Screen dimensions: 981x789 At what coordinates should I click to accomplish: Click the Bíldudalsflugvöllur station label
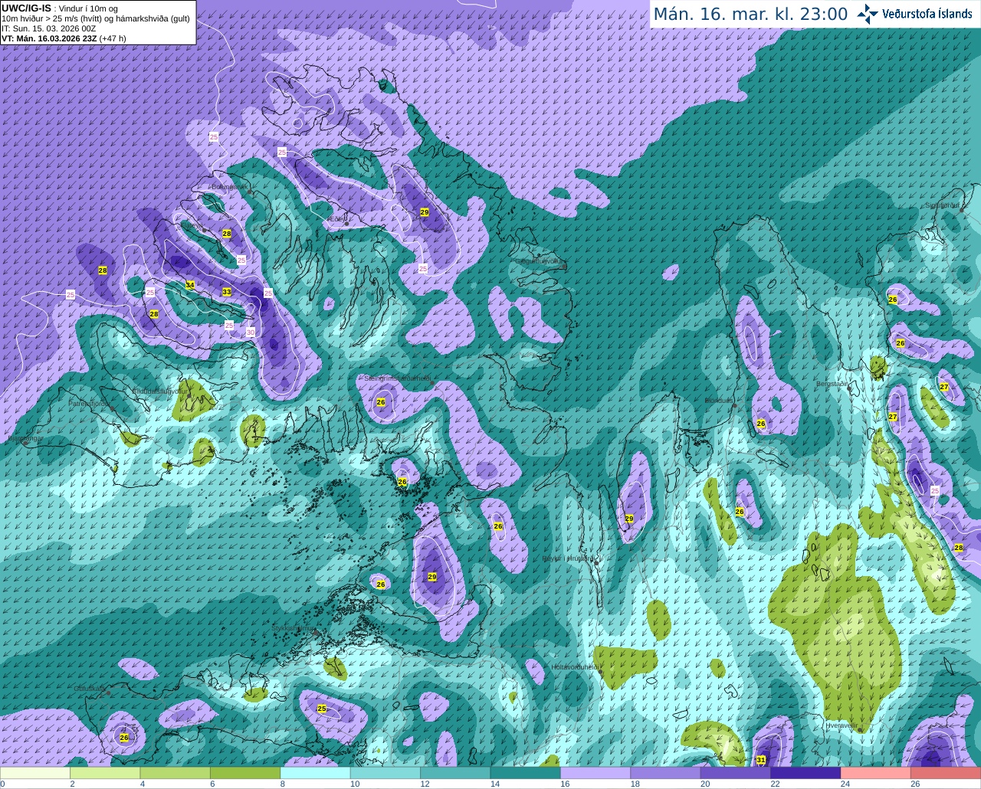point(159,391)
